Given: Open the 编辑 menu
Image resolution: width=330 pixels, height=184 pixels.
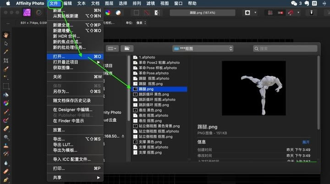Looking at the screenshot, I should tap(67, 3).
